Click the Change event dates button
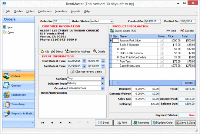 [86, 71]
